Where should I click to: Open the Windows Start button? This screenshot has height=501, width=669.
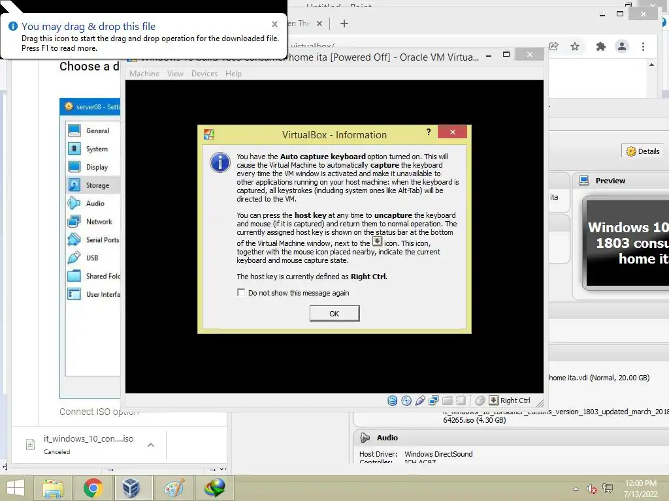pyautogui.click(x=16, y=488)
